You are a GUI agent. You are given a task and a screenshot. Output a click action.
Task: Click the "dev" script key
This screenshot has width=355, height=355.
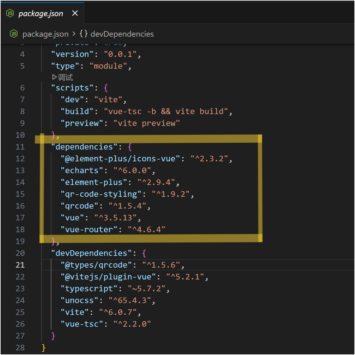point(72,99)
